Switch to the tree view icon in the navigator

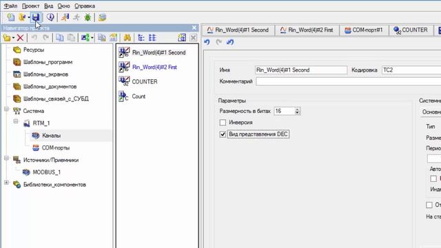(x=141, y=37)
